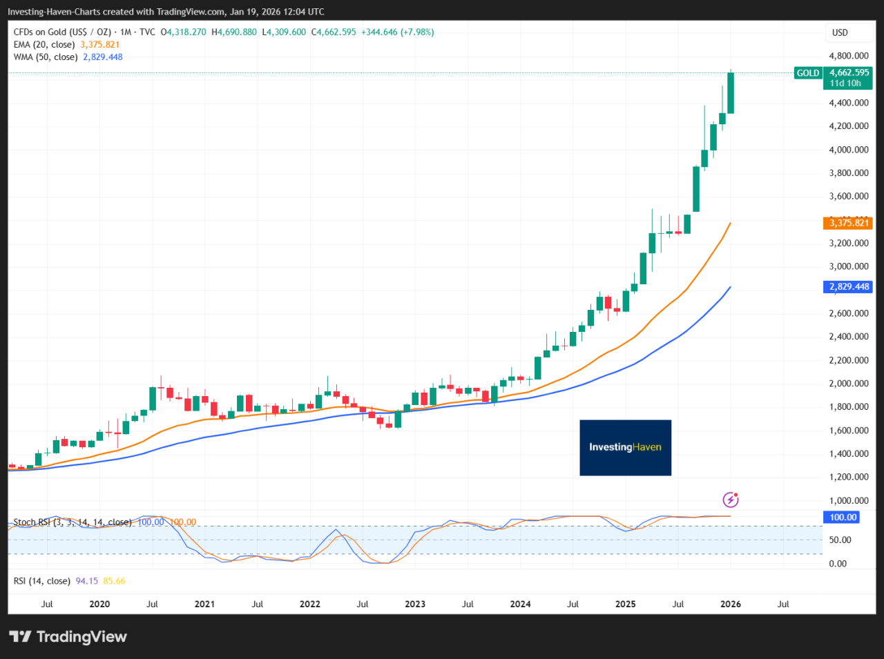Click the purple lightning bolt event icon

coord(730,500)
